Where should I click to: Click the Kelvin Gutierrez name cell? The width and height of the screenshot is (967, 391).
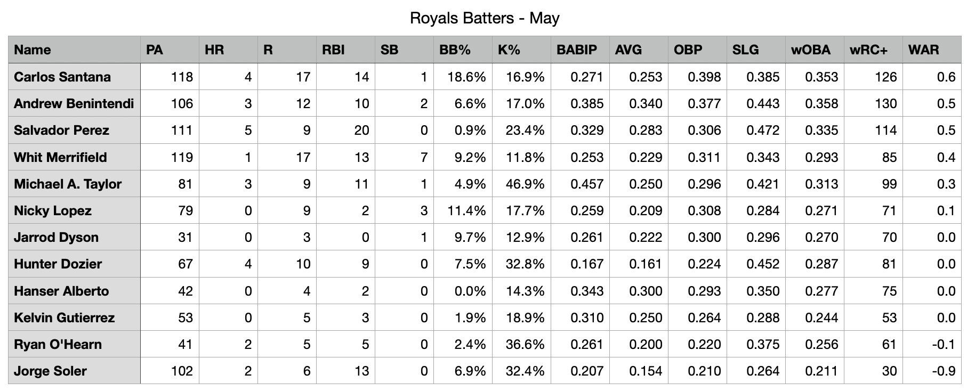tap(64, 318)
